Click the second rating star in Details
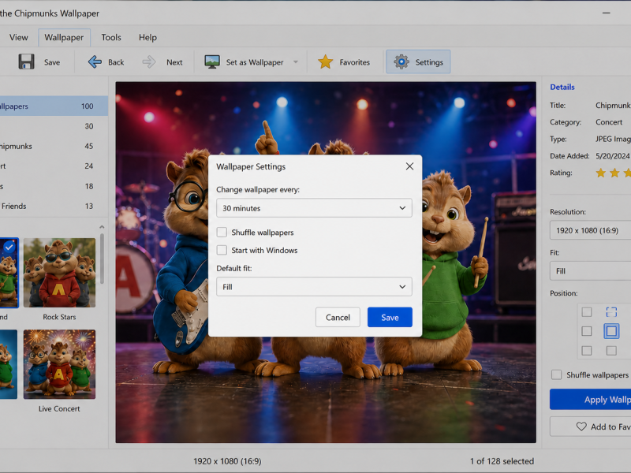Screen dimensions: 631x473 click(x=614, y=173)
